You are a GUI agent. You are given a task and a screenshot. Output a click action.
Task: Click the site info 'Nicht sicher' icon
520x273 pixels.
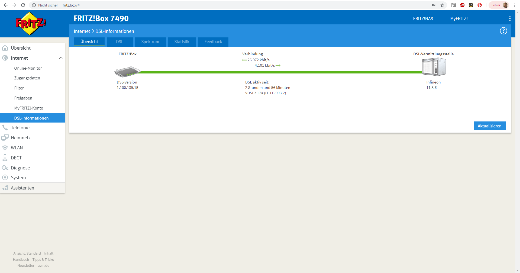[34, 5]
